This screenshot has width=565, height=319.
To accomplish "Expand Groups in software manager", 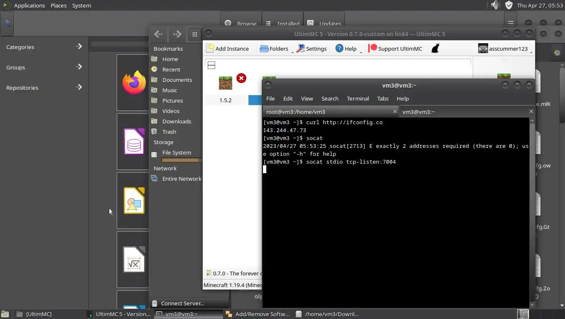I will pos(44,67).
